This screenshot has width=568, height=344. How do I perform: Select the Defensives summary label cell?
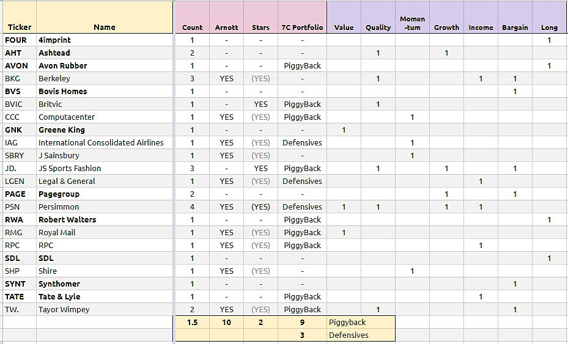361,335
